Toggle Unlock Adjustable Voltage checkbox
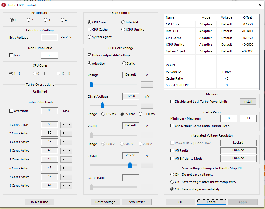 click(x=90, y=55)
